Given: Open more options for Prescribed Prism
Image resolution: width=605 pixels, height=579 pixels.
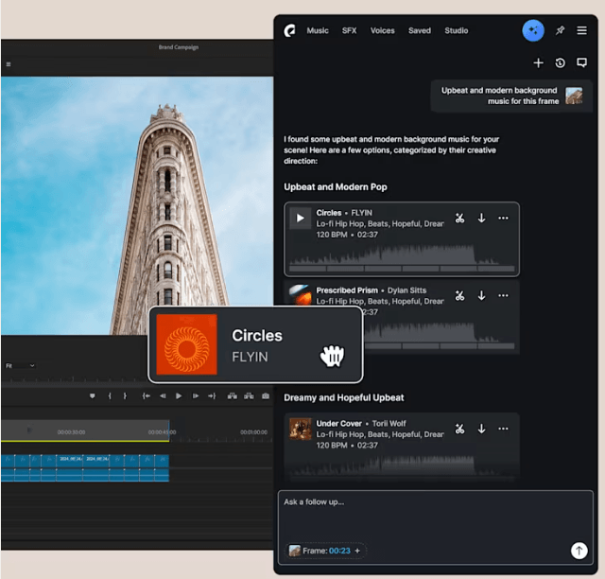Looking at the screenshot, I should point(503,296).
